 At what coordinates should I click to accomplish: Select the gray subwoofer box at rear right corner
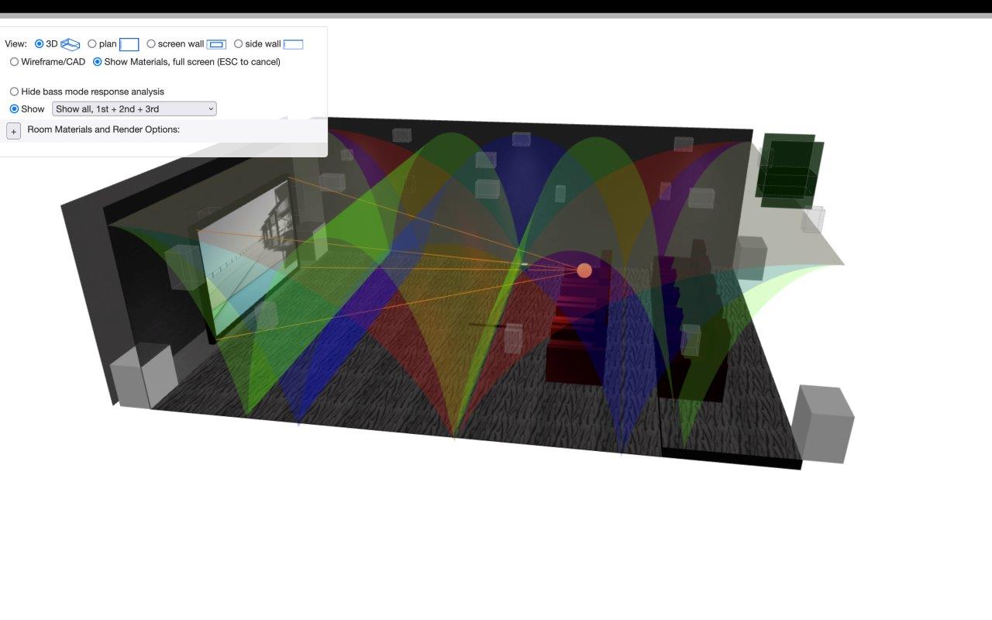click(825, 423)
